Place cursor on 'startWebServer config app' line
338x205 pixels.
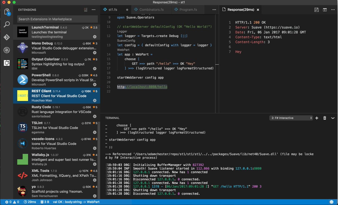(x=140, y=78)
